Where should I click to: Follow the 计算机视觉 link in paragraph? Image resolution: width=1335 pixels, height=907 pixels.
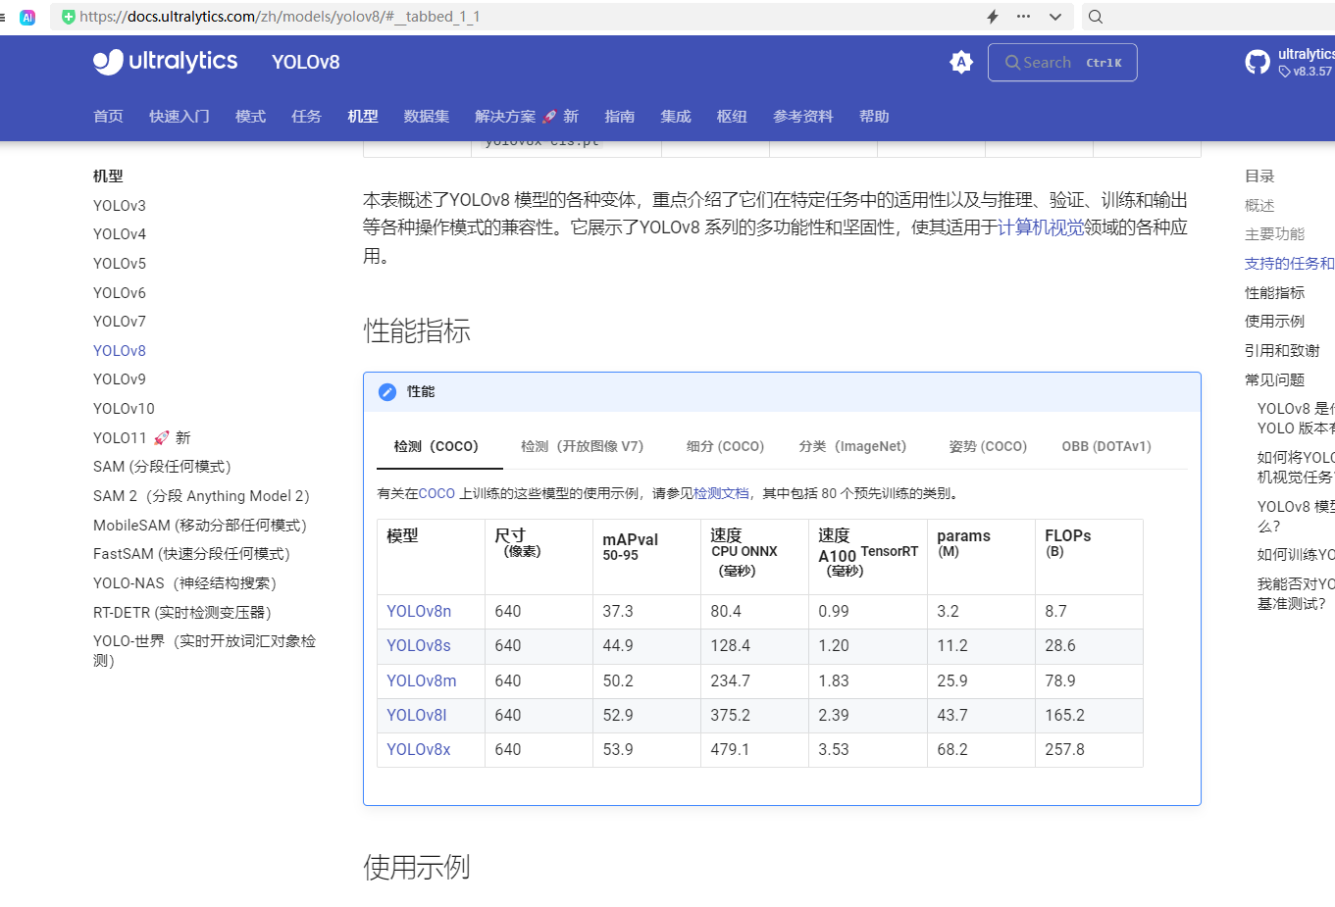point(1041,227)
